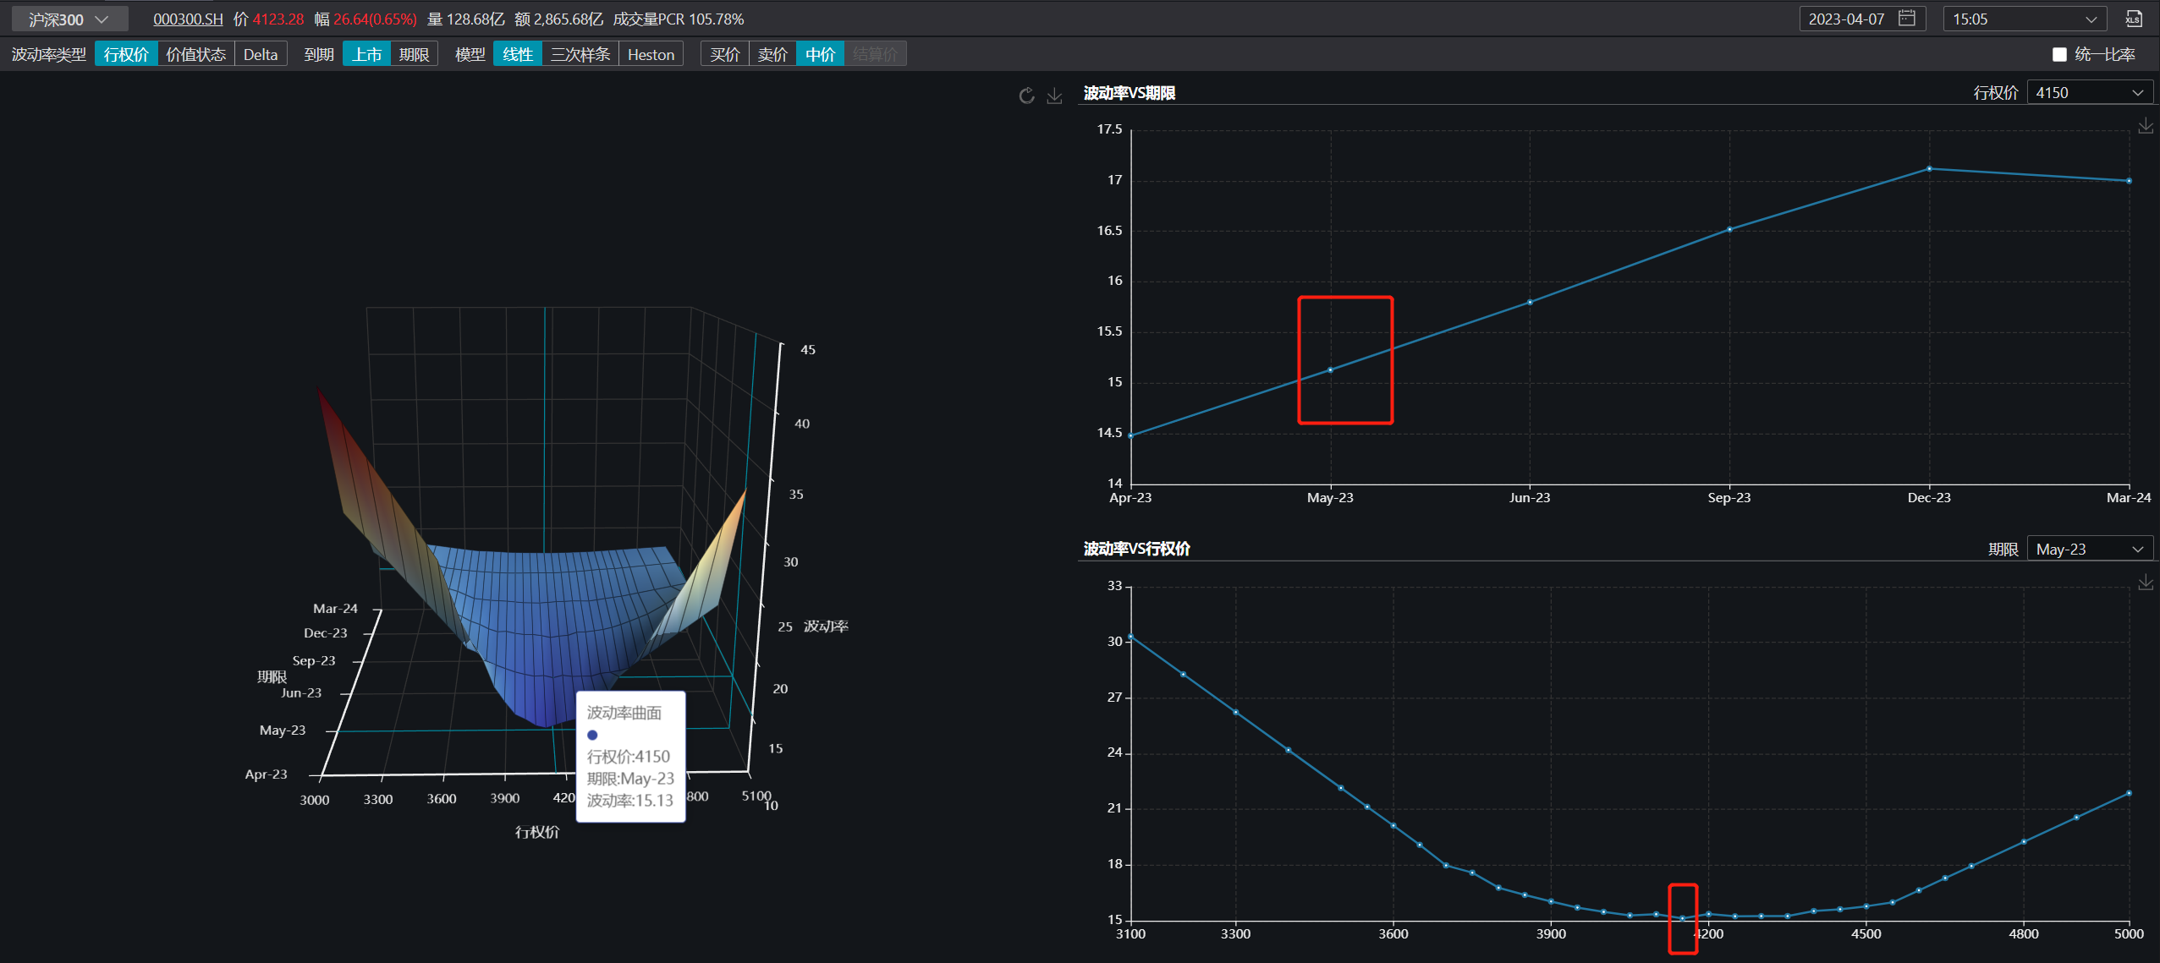This screenshot has height=963, width=2160.
Task: Open the 行权价 4150 dropdown
Action: click(x=2089, y=93)
